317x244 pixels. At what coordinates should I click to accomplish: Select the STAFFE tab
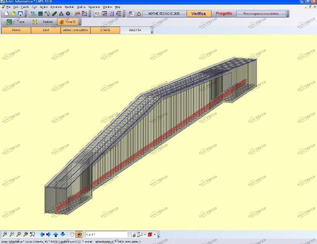[x=105, y=30]
